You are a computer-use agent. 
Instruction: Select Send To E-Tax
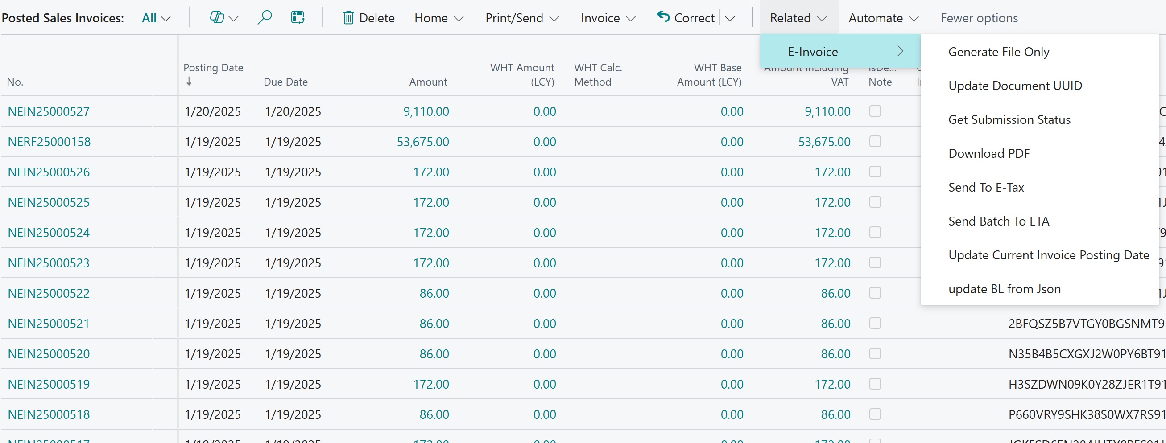tap(986, 187)
